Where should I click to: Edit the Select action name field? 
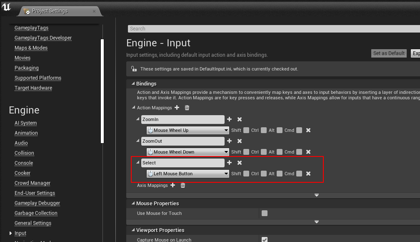182,163
